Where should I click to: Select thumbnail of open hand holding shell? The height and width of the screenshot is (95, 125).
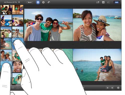pos(6,44)
